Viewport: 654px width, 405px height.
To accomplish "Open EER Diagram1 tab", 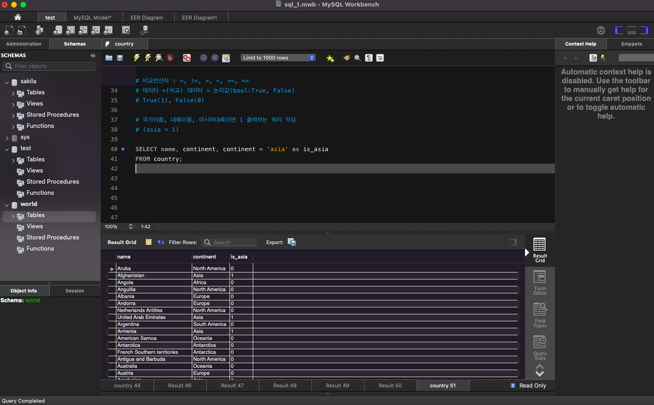I will tap(200, 18).
